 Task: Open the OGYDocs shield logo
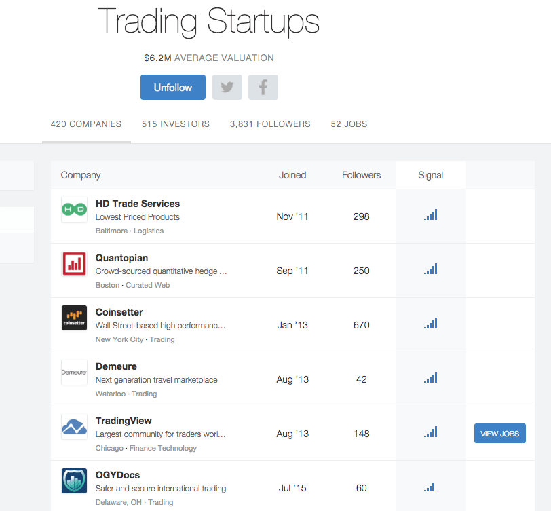click(x=74, y=480)
